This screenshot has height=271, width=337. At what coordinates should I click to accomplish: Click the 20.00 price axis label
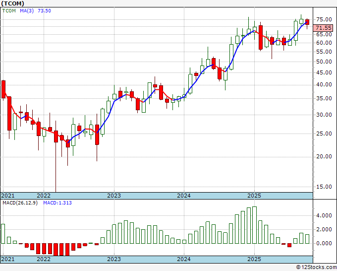324,156
